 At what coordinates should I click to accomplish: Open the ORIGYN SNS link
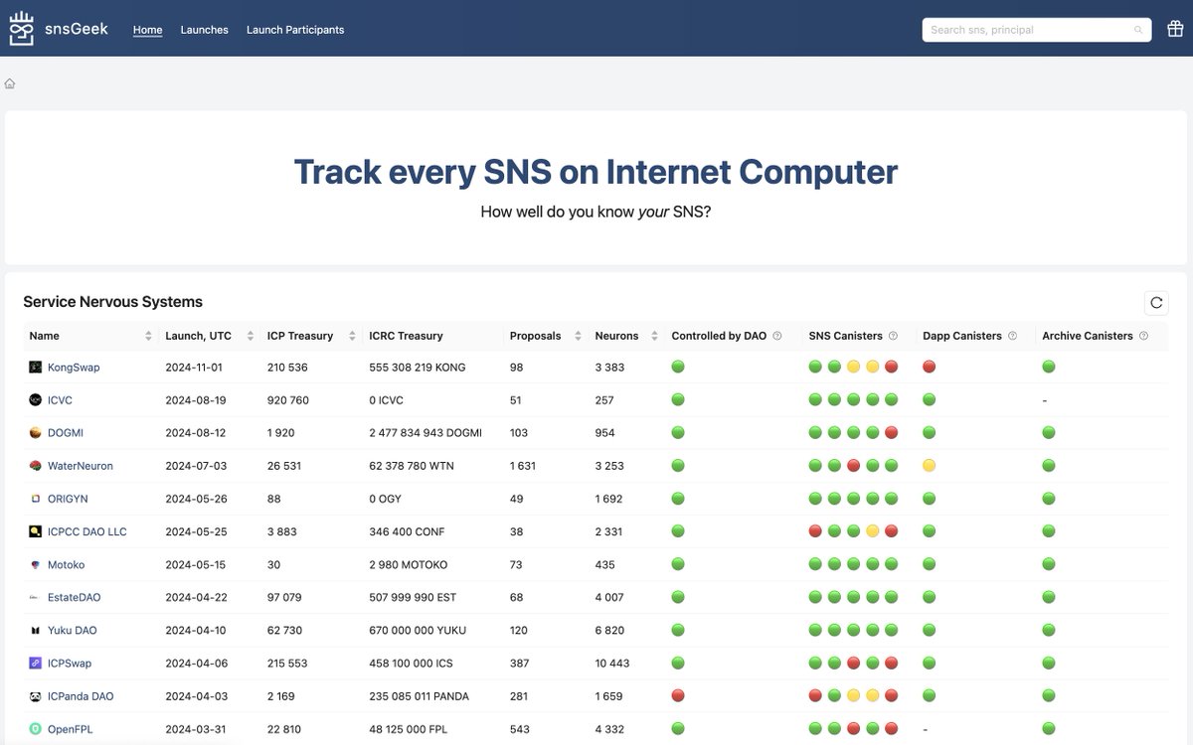[67, 499]
